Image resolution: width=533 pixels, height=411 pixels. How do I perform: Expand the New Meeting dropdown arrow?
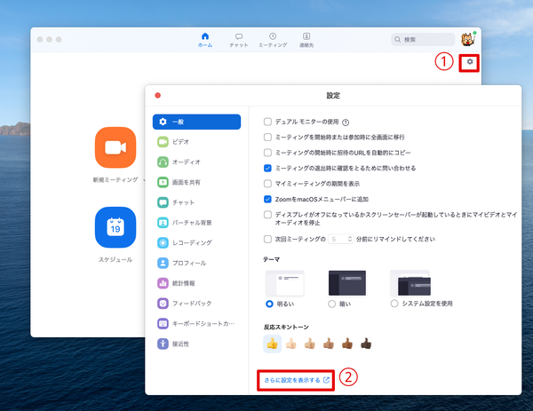click(143, 179)
